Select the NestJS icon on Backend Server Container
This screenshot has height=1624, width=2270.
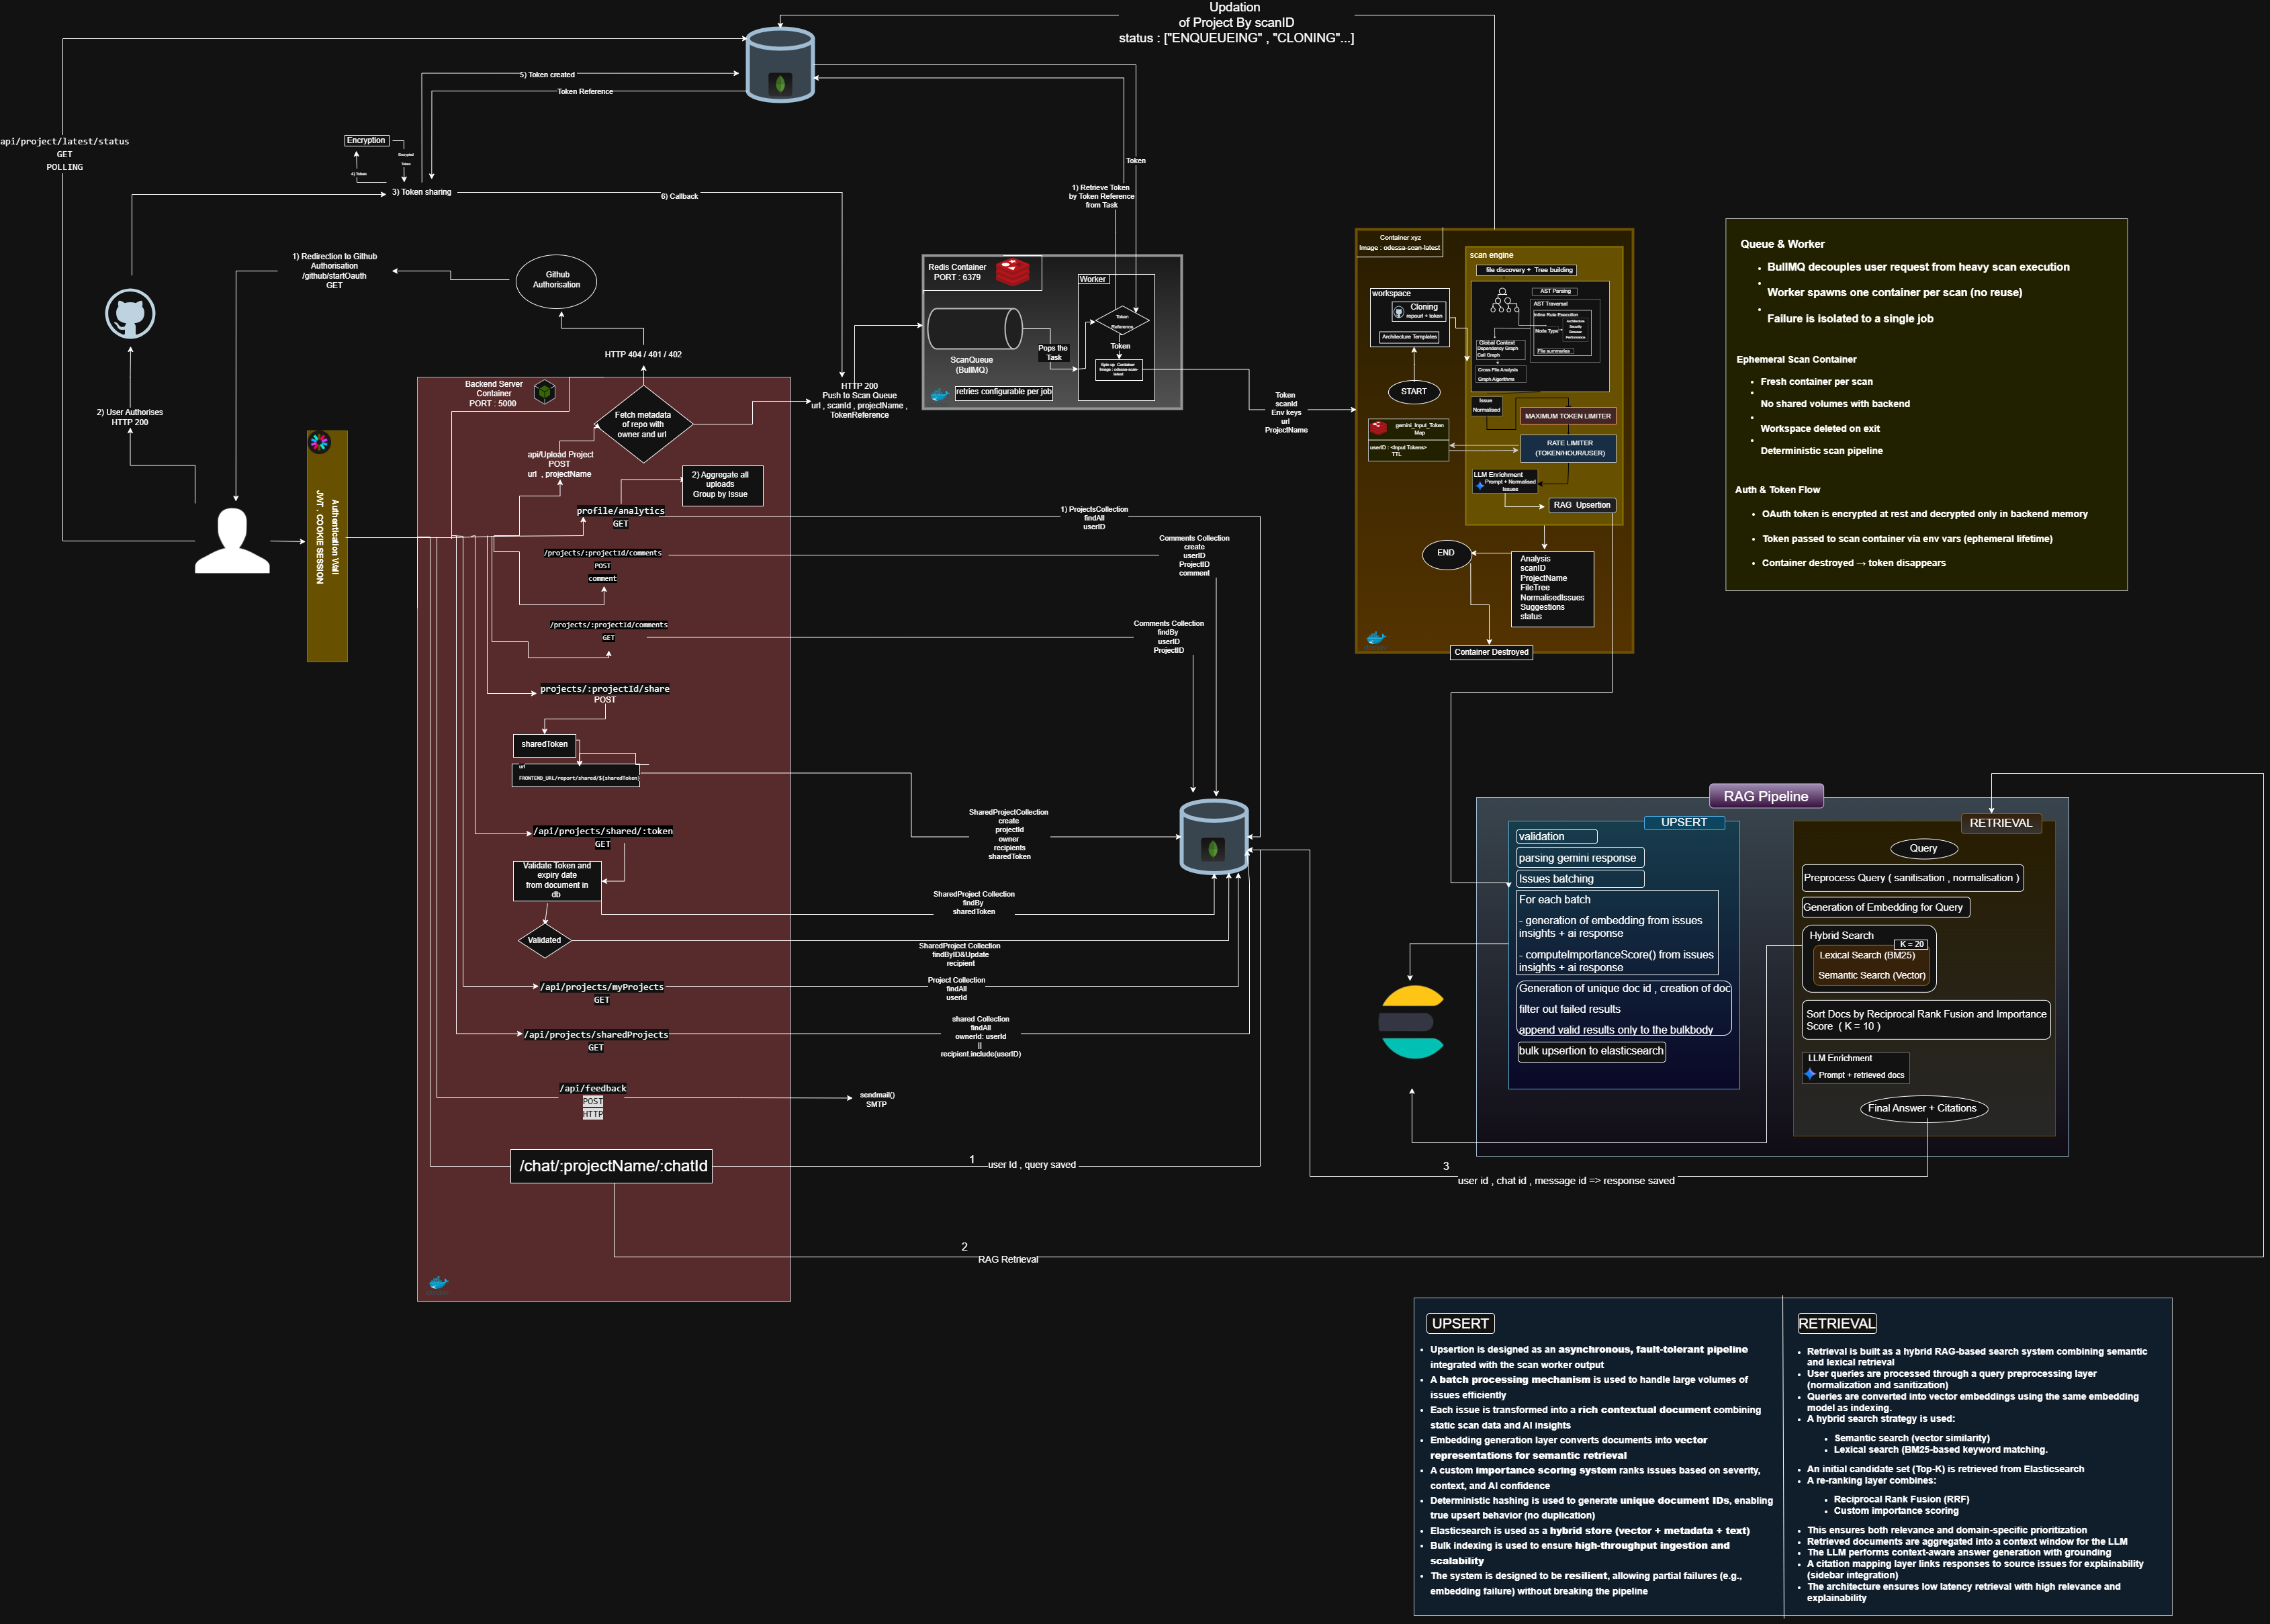[x=543, y=394]
